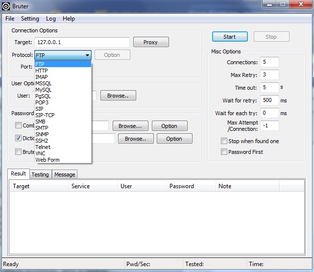Image resolution: width=314 pixels, height=272 pixels.
Task: Open the Log menu
Action: [51, 19]
